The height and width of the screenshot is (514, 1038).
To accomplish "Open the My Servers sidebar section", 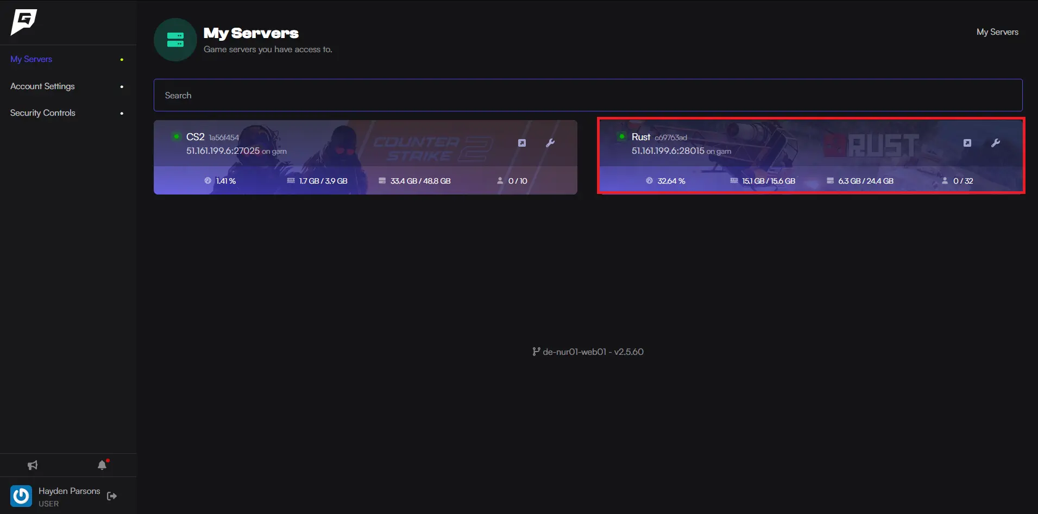I will 31,59.
